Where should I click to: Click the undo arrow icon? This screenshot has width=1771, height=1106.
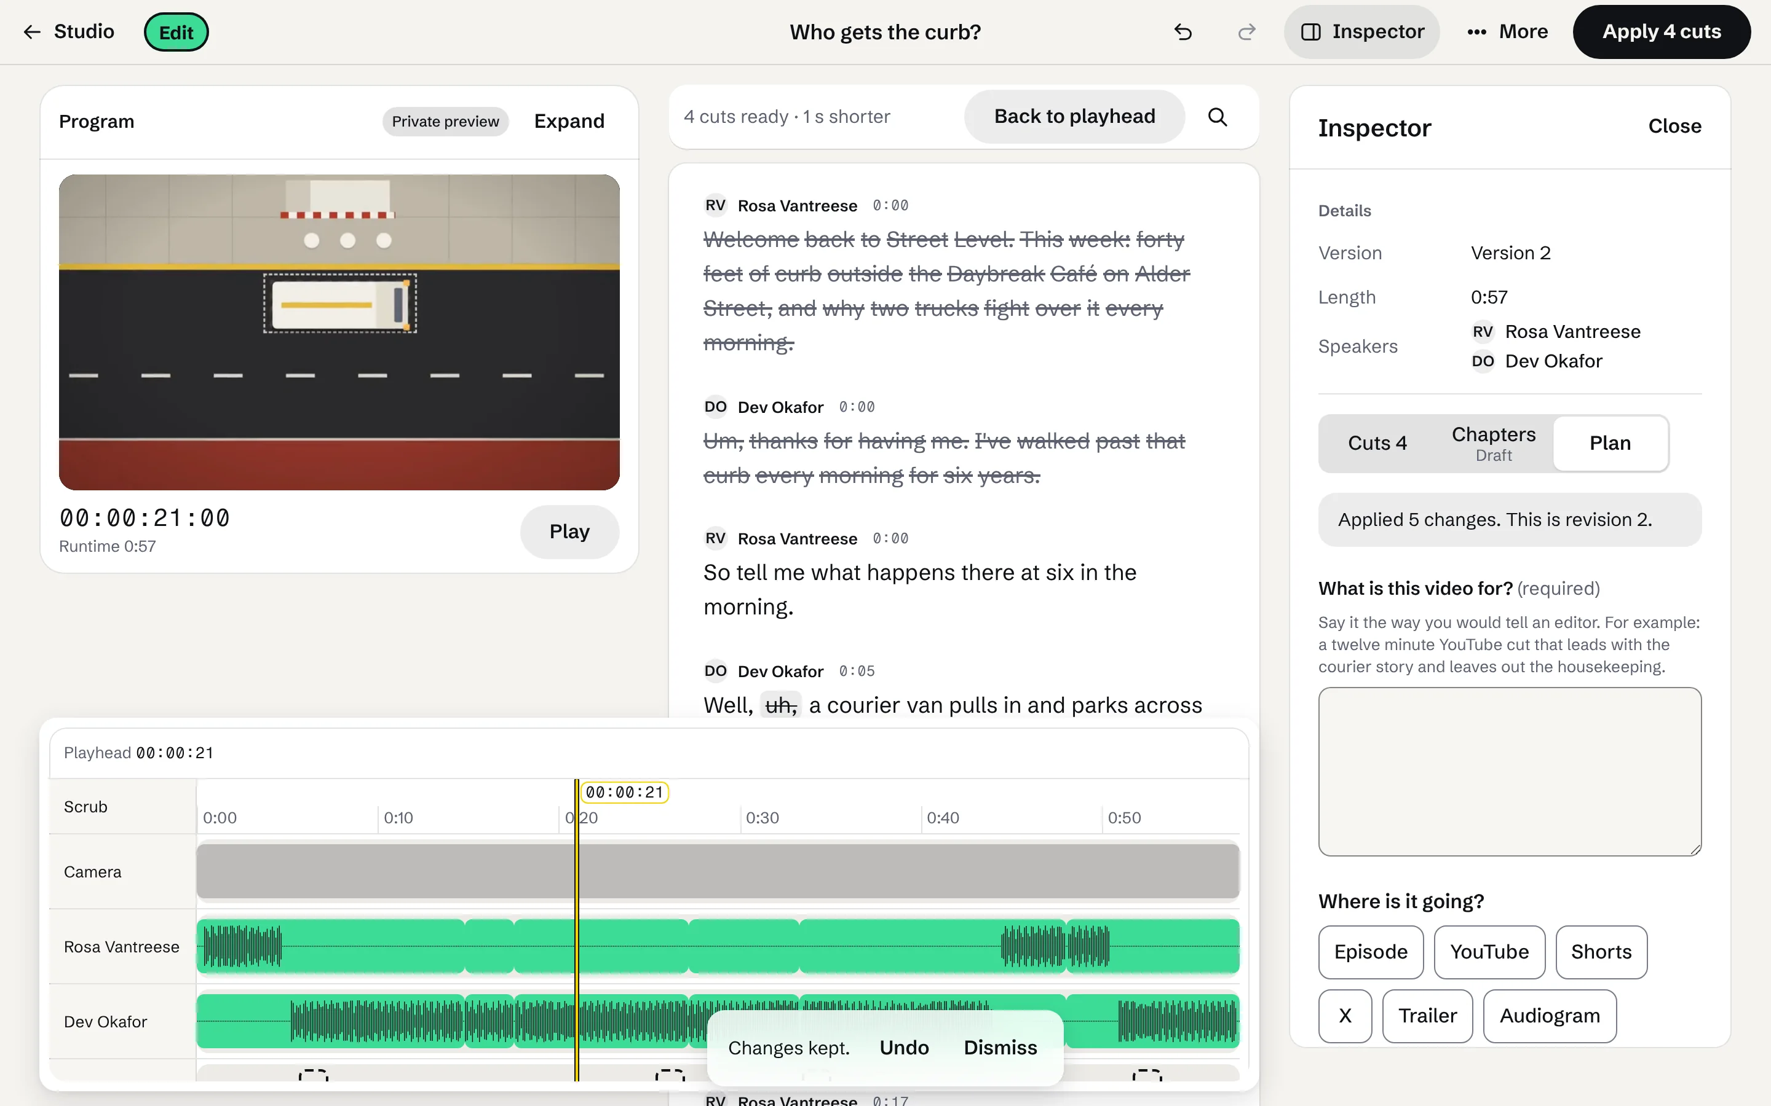tap(1183, 32)
